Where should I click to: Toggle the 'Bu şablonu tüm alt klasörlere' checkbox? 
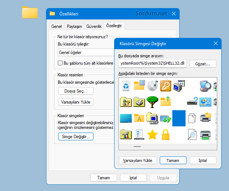pos(60,63)
